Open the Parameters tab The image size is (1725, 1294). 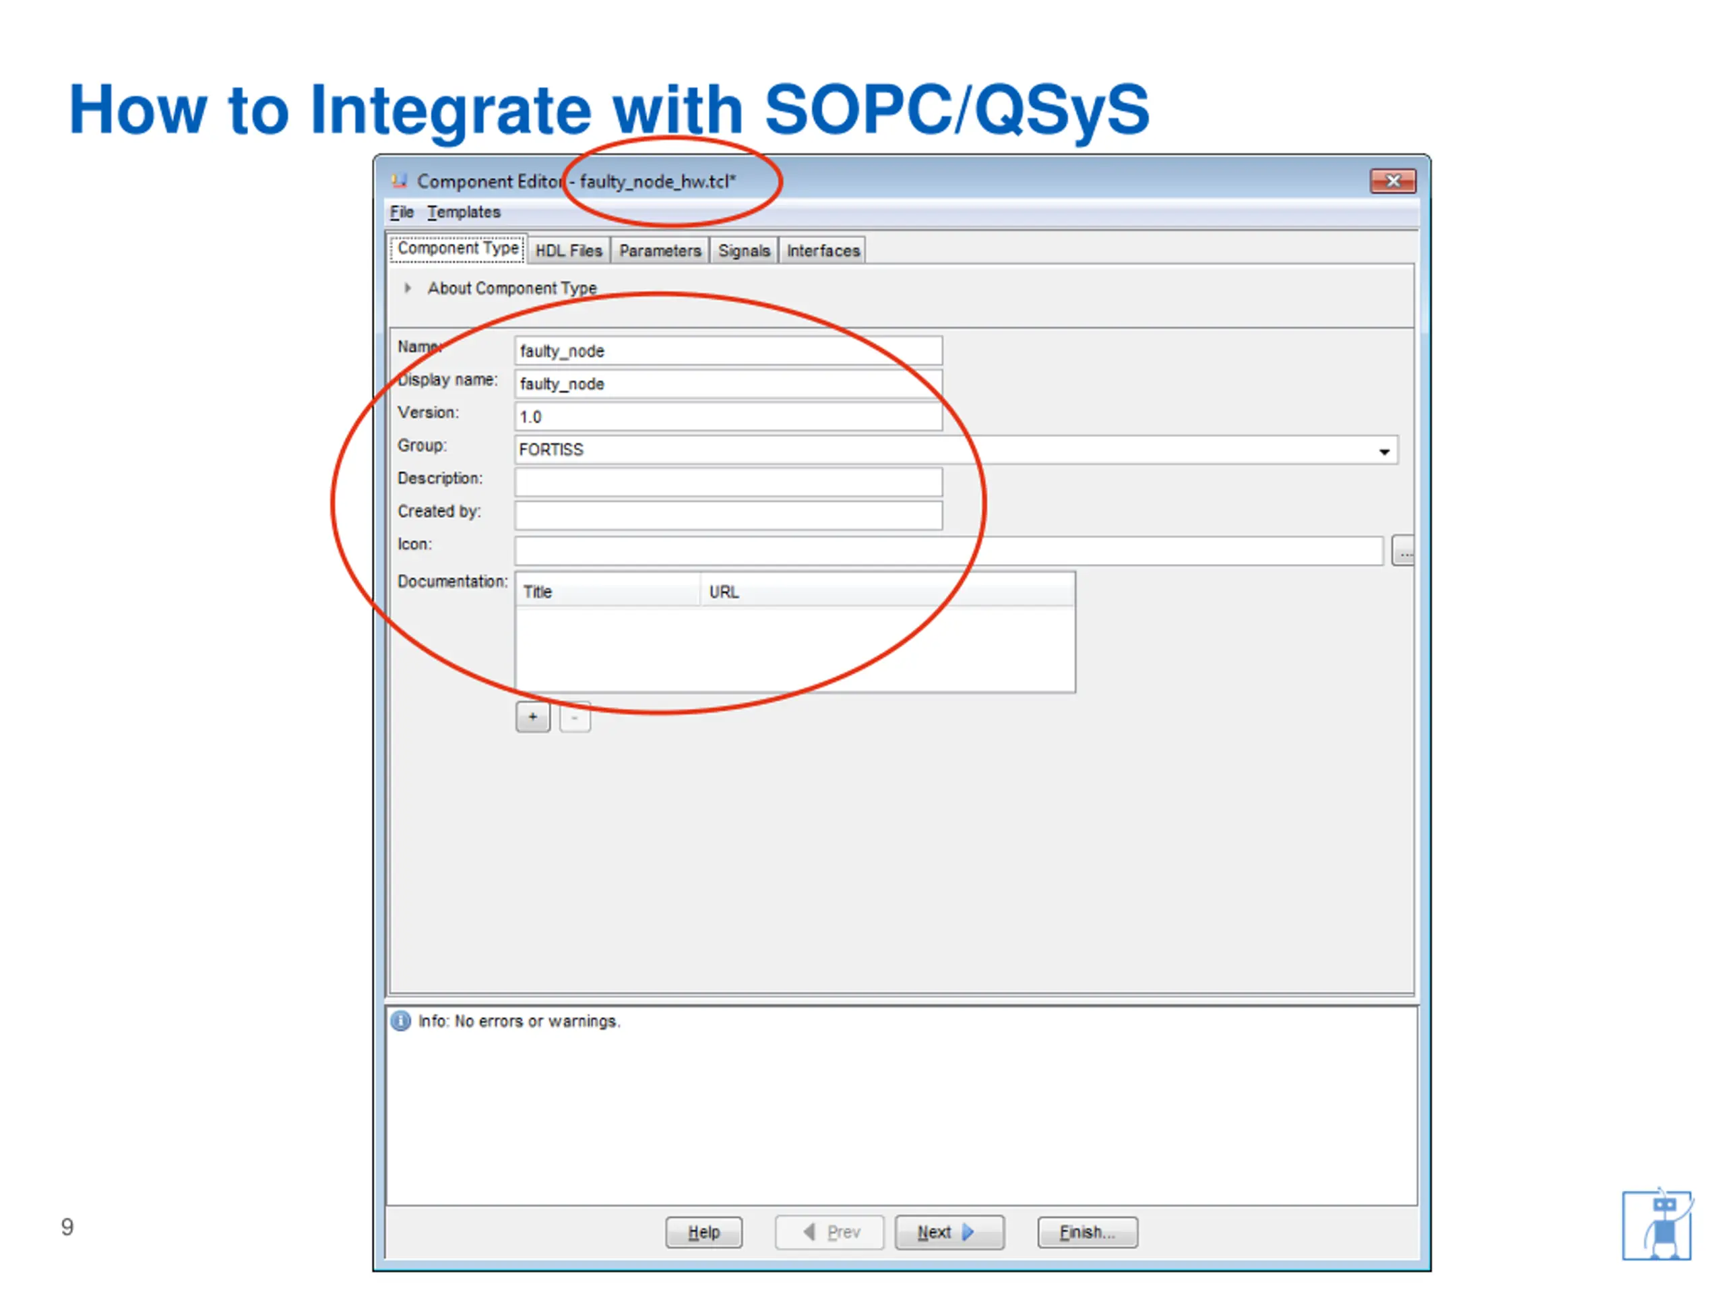(x=660, y=251)
